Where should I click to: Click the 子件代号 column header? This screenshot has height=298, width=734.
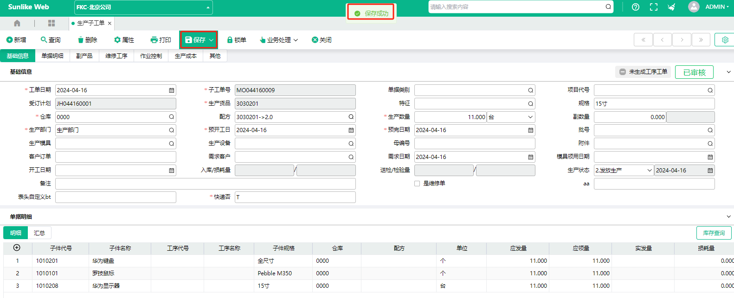[x=61, y=248]
